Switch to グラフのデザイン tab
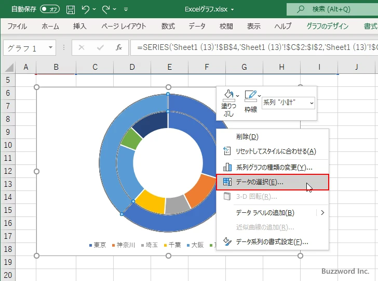Screen dimensions: 378x281 point(327,26)
